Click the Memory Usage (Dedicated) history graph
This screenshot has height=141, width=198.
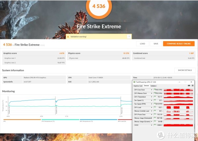[178, 118]
